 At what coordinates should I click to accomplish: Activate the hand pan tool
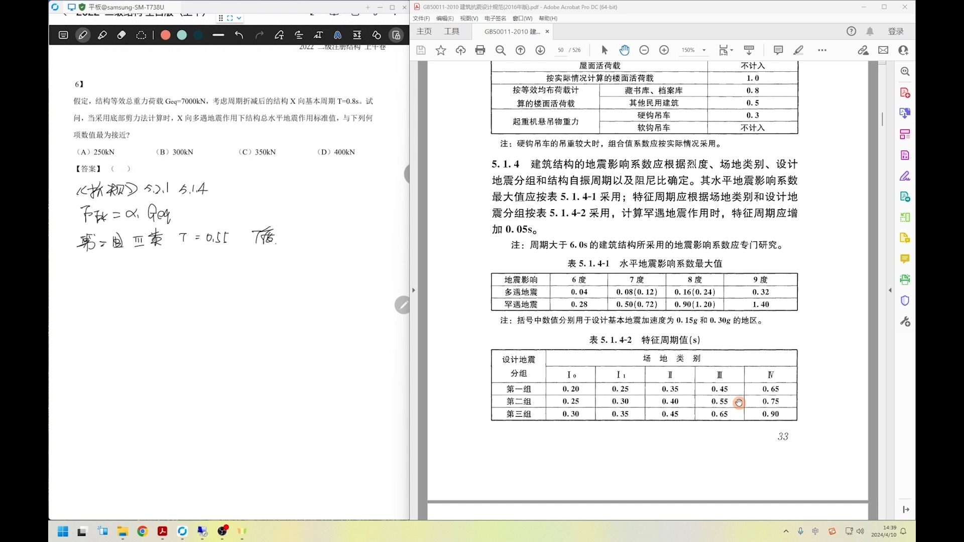624,50
